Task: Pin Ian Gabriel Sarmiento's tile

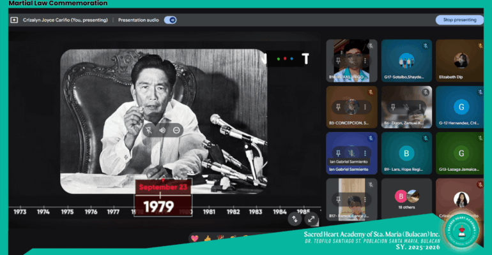Action: pos(338,153)
